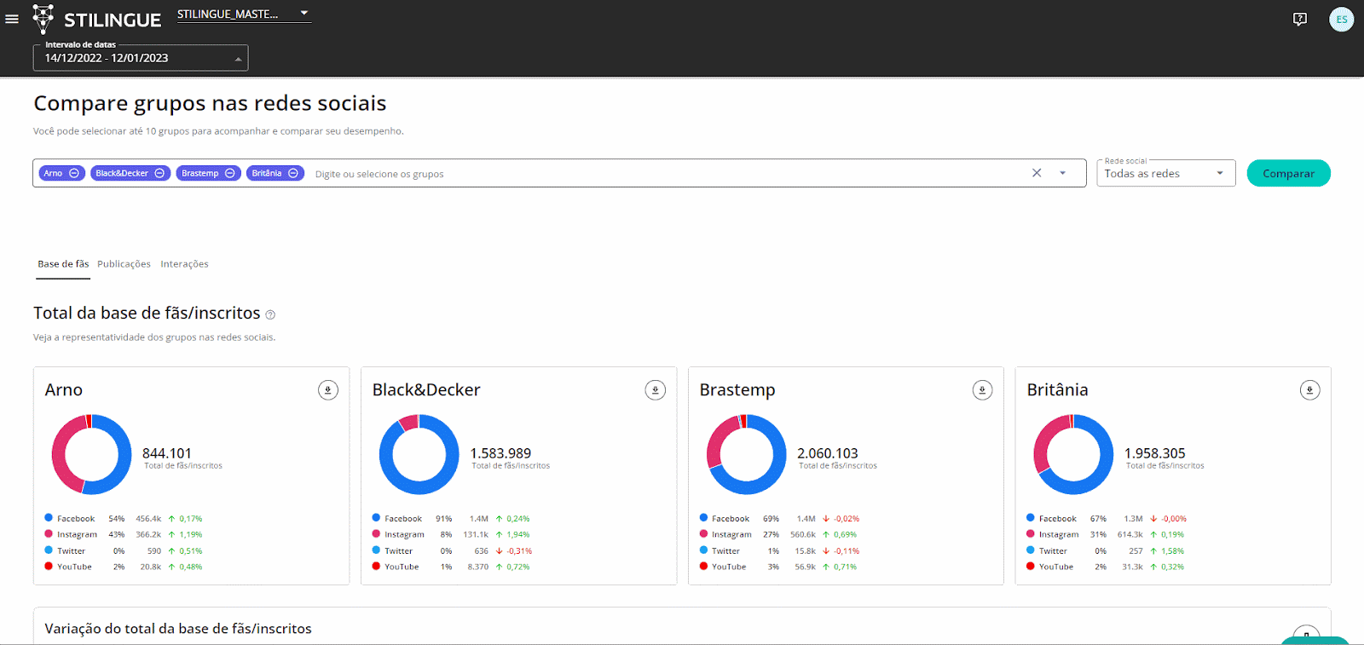This screenshot has height=645, width=1364.
Task: Click the group search input field
Action: [665, 174]
